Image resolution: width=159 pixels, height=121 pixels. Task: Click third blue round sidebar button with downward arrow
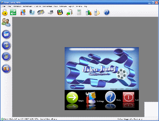pyautogui.click(x=6, y=56)
